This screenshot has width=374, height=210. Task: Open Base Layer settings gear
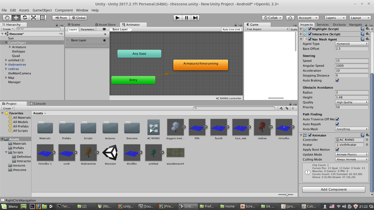104,40
